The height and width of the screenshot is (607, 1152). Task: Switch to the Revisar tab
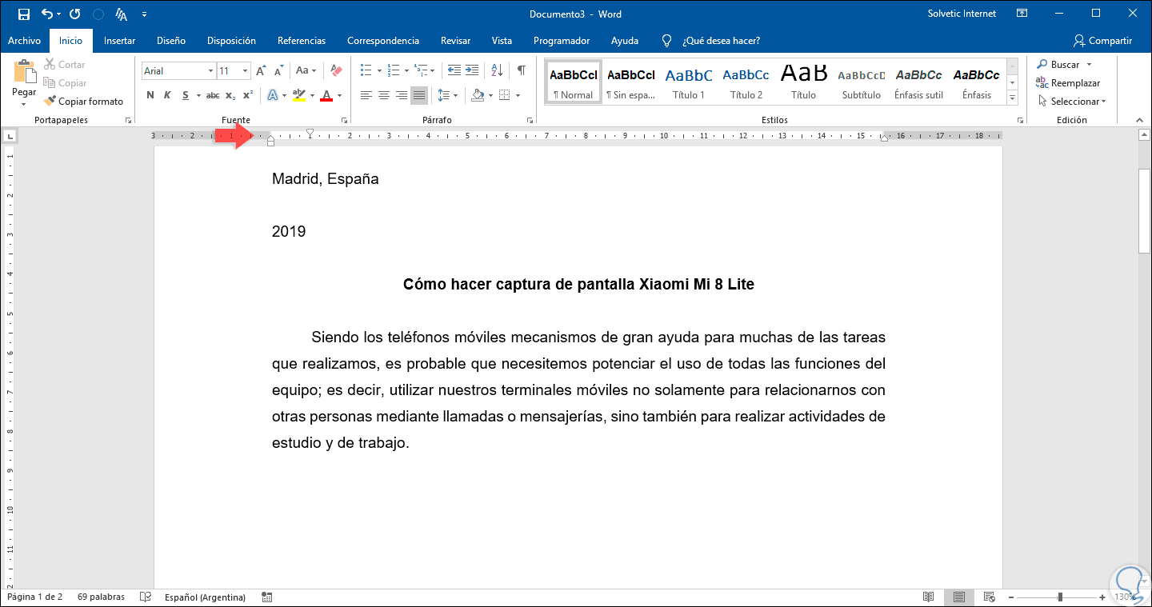click(x=455, y=41)
